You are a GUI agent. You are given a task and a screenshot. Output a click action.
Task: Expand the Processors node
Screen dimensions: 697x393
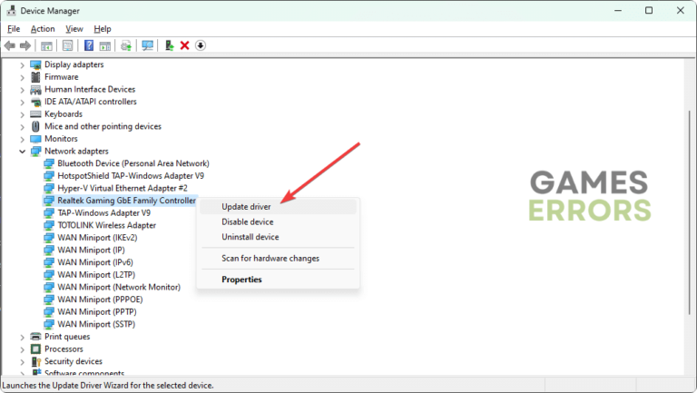tap(22, 349)
